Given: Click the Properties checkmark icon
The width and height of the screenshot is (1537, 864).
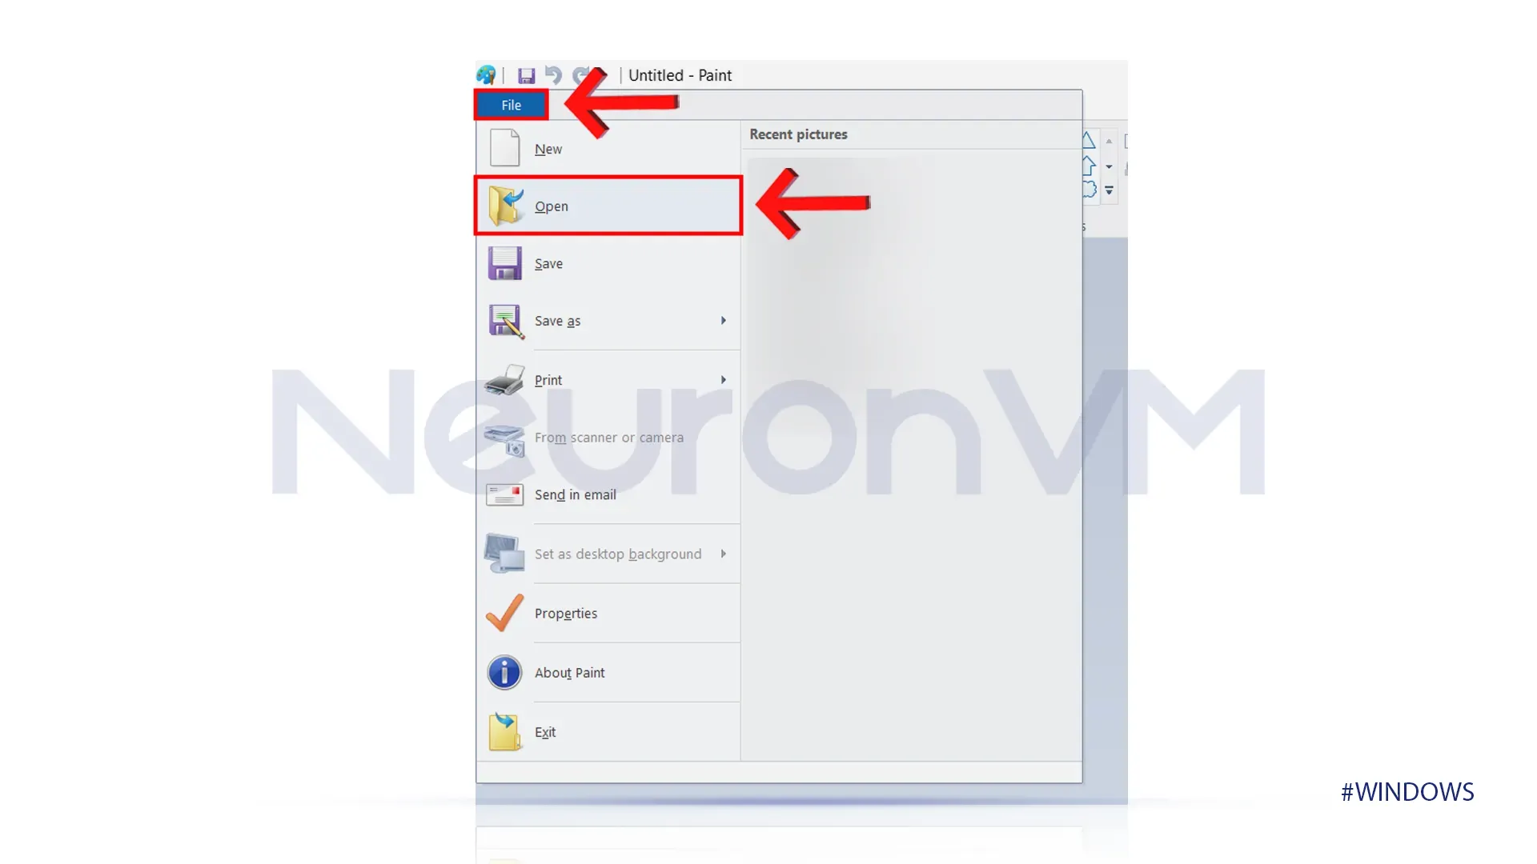Looking at the screenshot, I should [x=504, y=613].
